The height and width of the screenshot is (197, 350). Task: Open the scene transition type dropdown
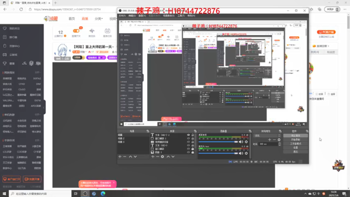[267, 136]
